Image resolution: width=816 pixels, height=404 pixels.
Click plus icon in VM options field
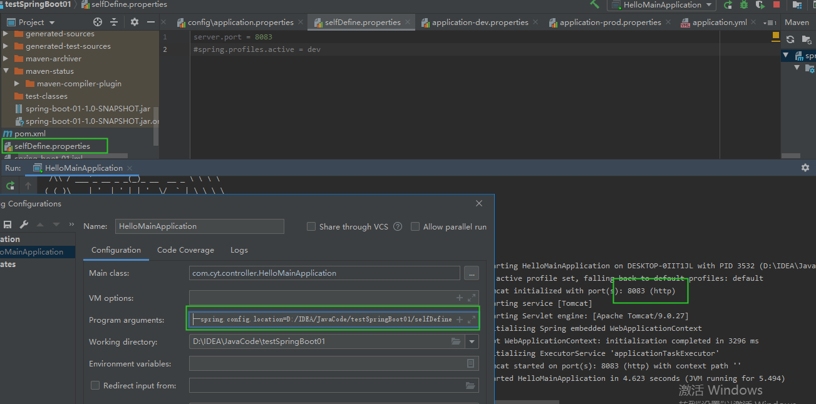pyautogui.click(x=460, y=298)
